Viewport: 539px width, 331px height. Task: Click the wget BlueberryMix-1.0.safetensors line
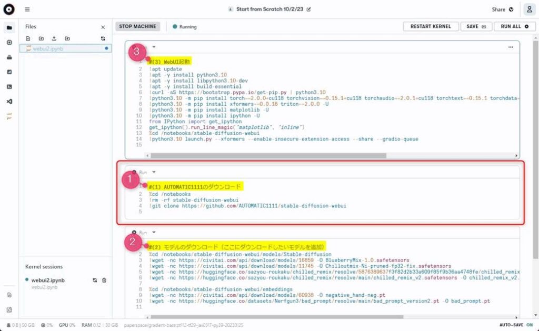pos(279,260)
